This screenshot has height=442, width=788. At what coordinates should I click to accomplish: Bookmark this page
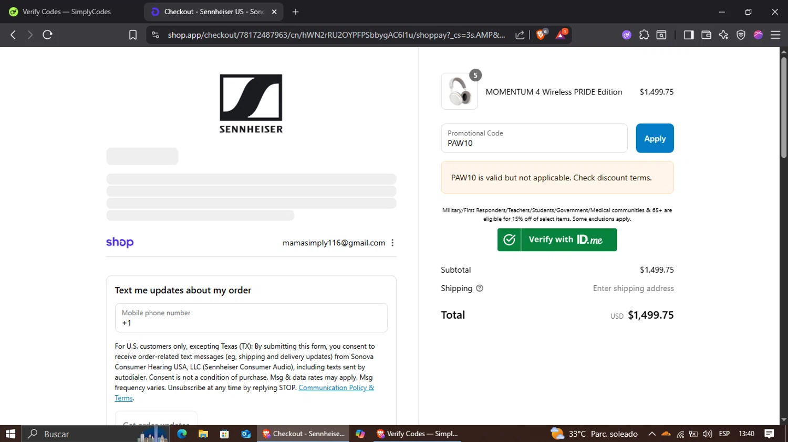[133, 35]
